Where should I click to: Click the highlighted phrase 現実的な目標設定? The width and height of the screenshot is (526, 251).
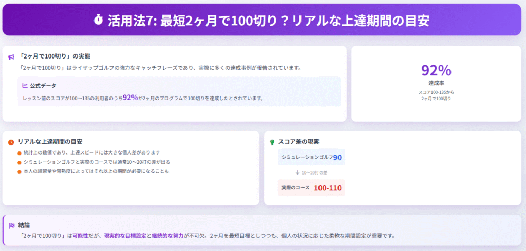click(125, 236)
